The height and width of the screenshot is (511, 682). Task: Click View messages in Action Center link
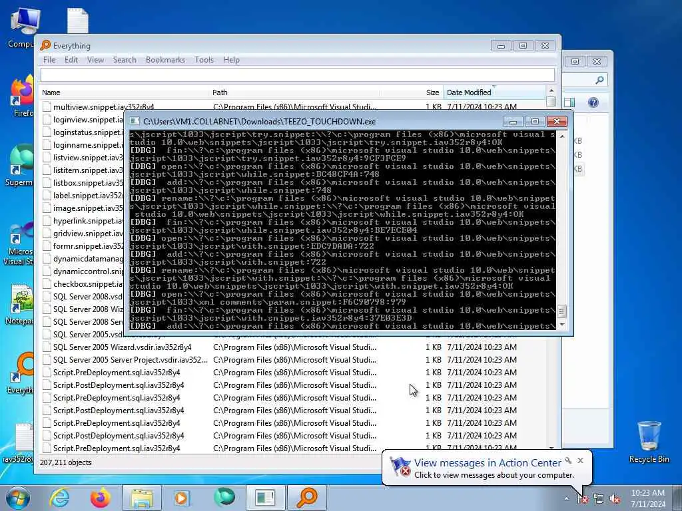click(x=488, y=463)
